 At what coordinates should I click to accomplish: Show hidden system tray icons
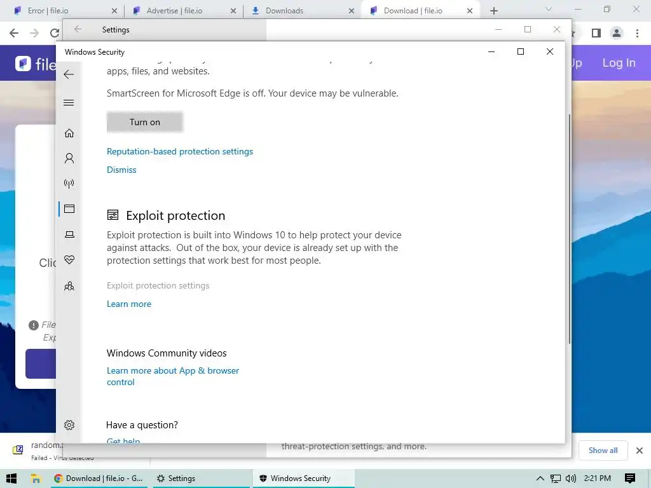click(x=540, y=478)
